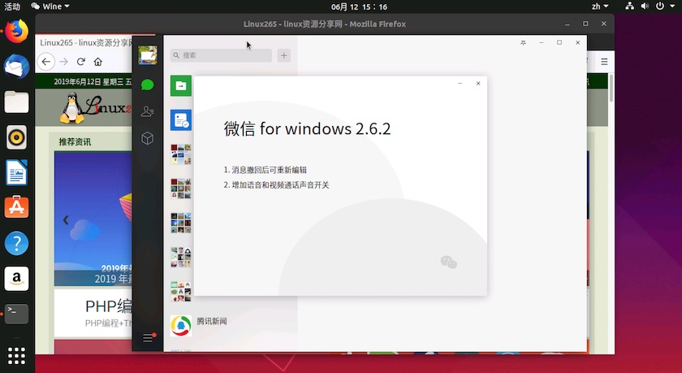Open the first group chat avatar below the blue document icon
Viewport: 682px width, 373px height.
pyautogui.click(x=181, y=154)
